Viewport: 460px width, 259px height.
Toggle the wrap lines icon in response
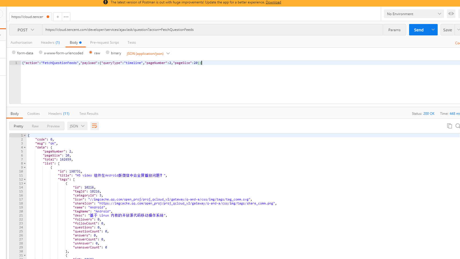[x=94, y=126]
